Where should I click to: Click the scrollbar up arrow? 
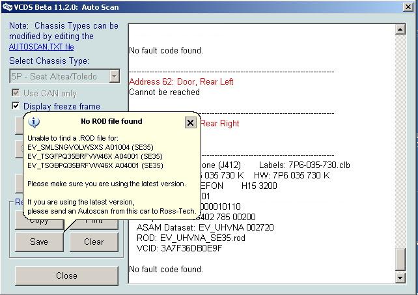click(x=400, y=29)
